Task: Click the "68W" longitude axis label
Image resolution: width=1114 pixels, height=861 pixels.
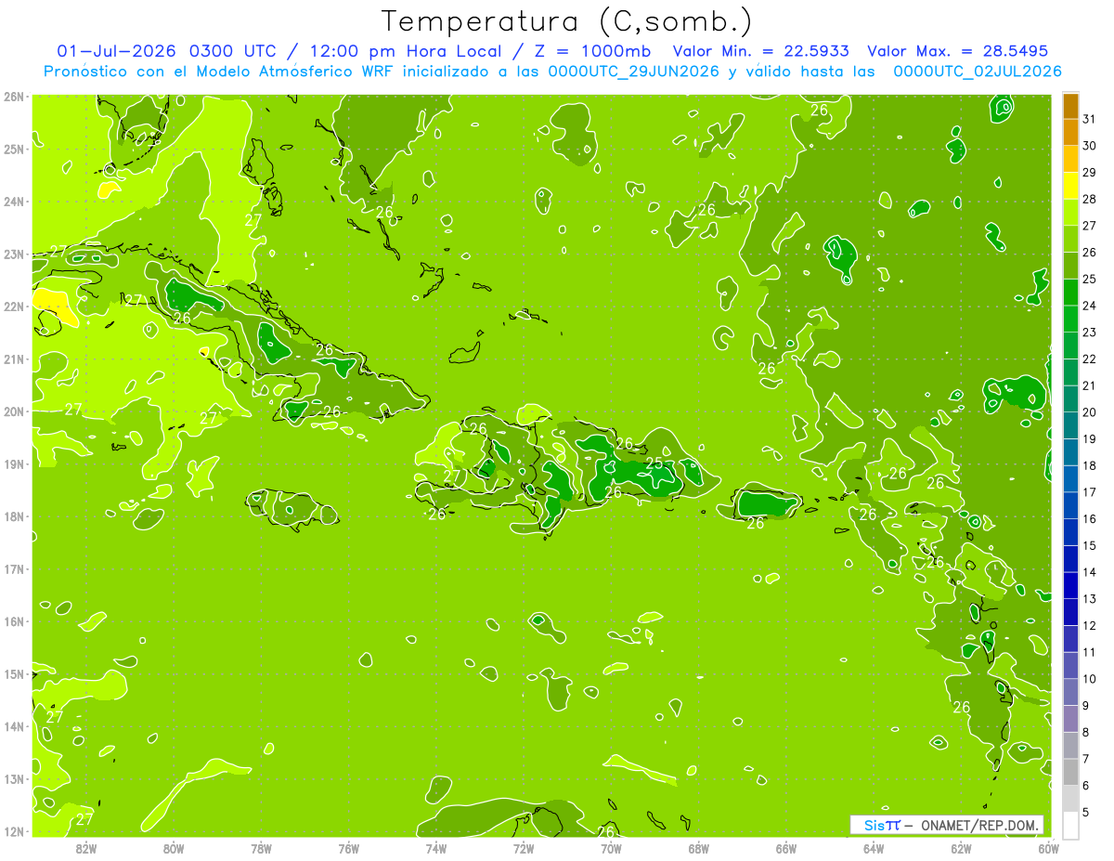Action: point(699,848)
